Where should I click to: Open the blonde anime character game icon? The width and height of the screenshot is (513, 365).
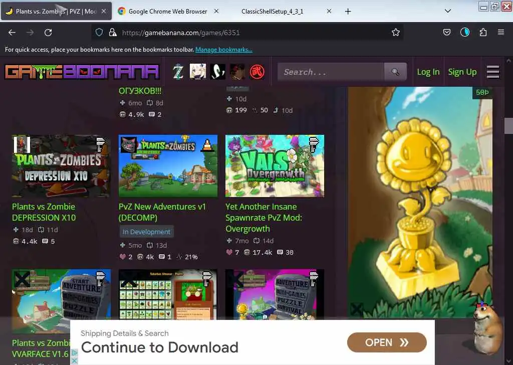[198, 72]
